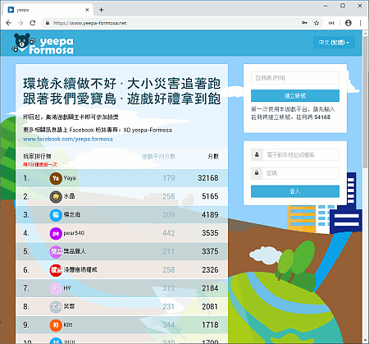369x344 pixels.
Task: Select Yaya's score 32168
Action: (x=208, y=178)
